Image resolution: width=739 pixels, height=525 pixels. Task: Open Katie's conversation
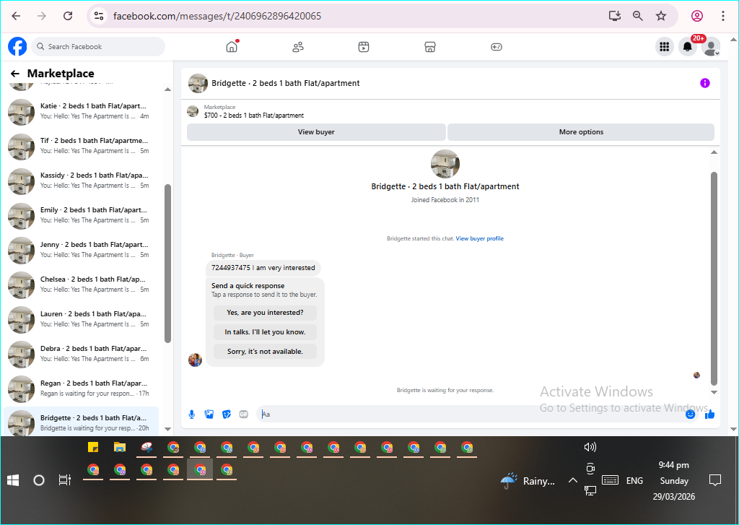tap(81, 111)
